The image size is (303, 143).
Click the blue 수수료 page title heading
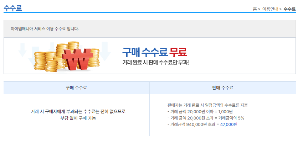click(12, 8)
